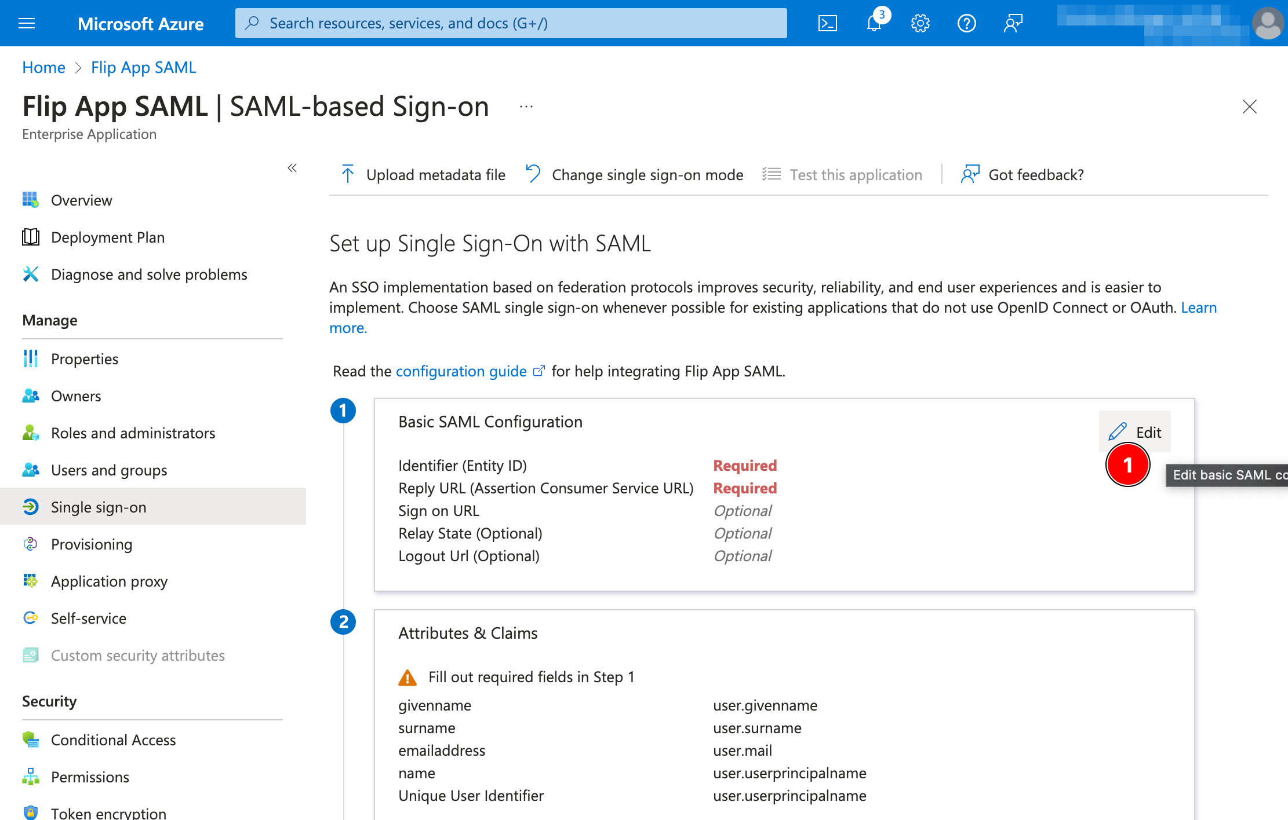1288x820 pixels.
Task: Click the Identifier (Entity ID) field label
Action: (x=463, y=466)
